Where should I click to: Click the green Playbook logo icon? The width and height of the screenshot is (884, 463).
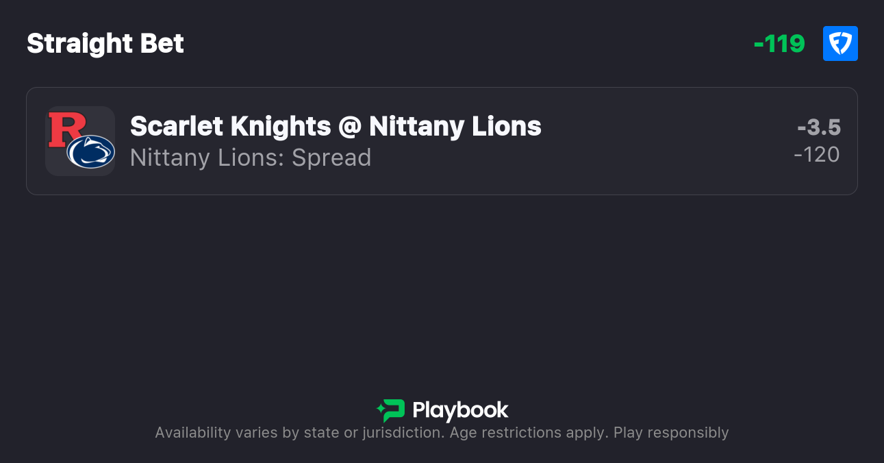[x=391, y=410]
